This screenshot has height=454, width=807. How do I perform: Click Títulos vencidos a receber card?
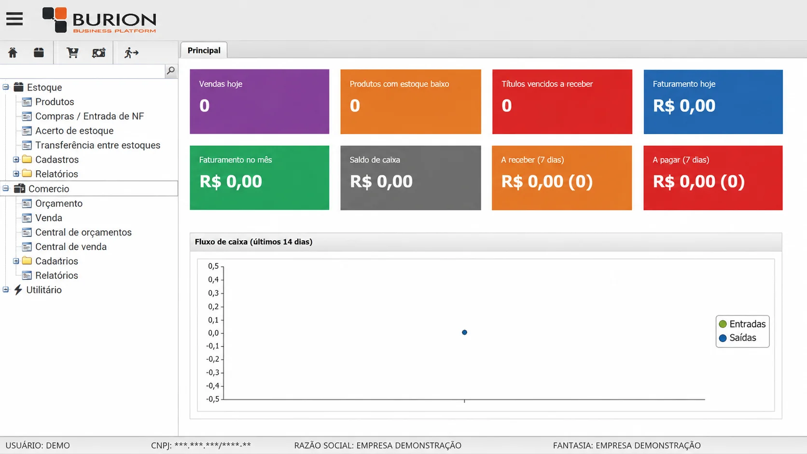pos(562,101)
